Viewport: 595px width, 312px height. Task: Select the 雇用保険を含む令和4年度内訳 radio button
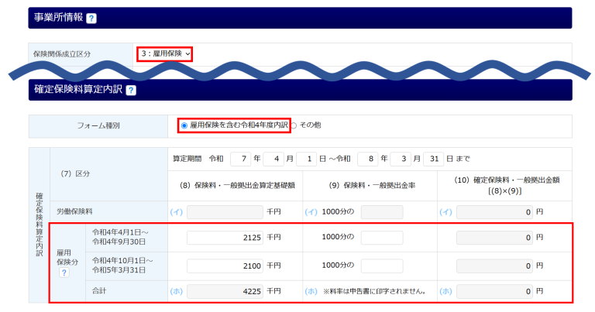184,125
